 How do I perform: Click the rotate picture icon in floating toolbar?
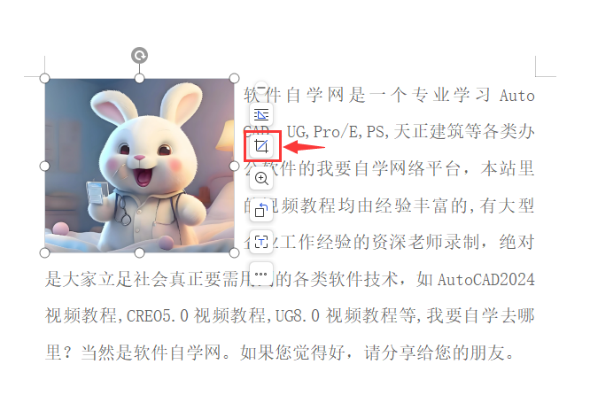point(261,210)
